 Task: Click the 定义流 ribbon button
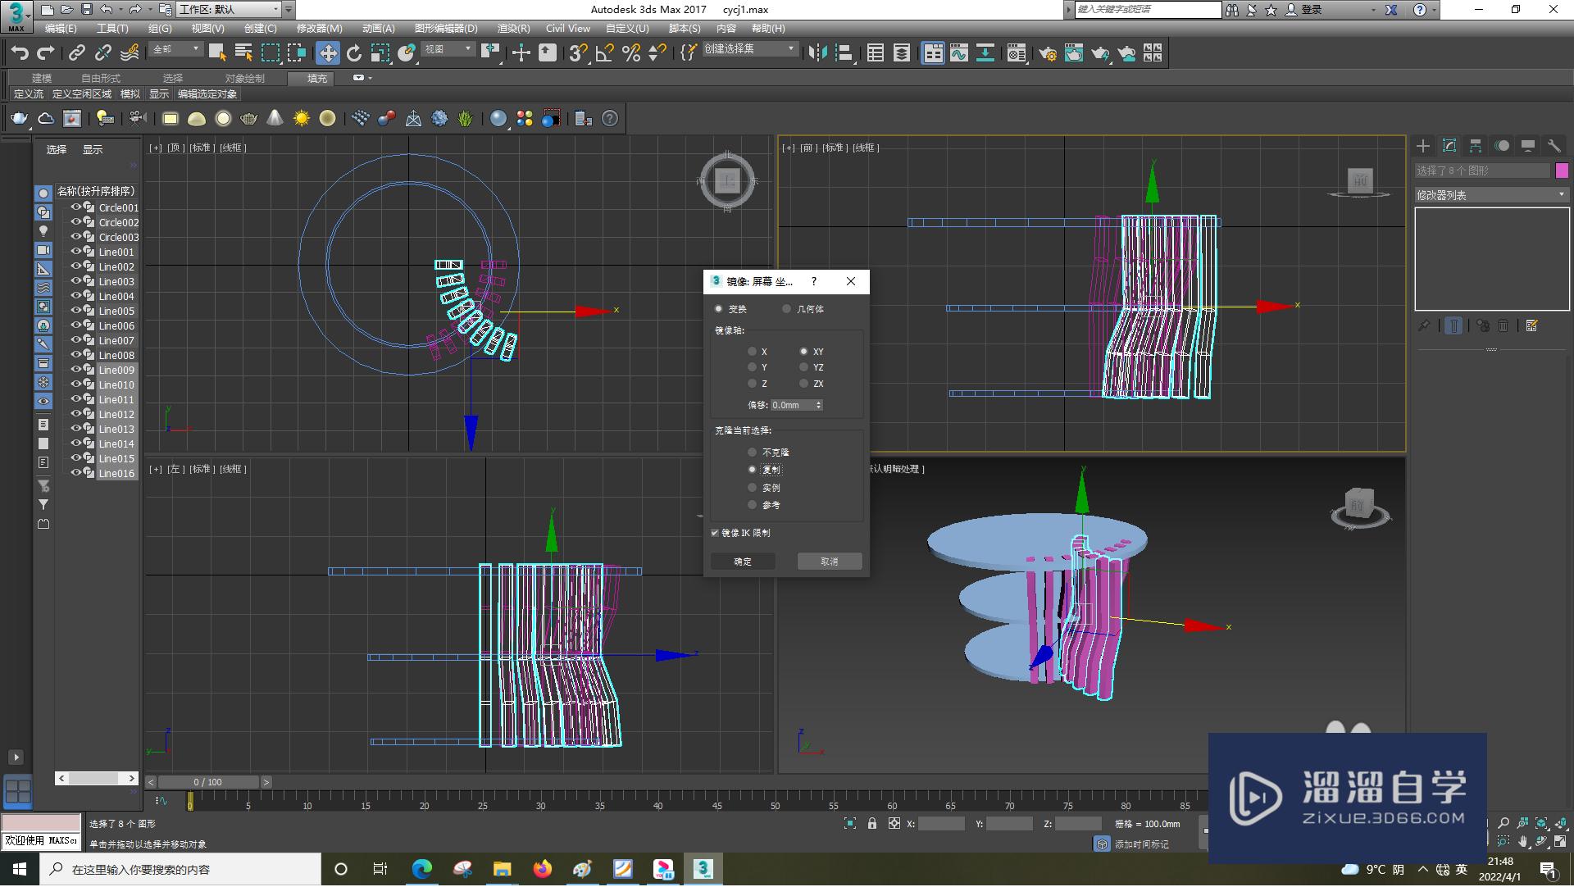[x=29, y=94]
